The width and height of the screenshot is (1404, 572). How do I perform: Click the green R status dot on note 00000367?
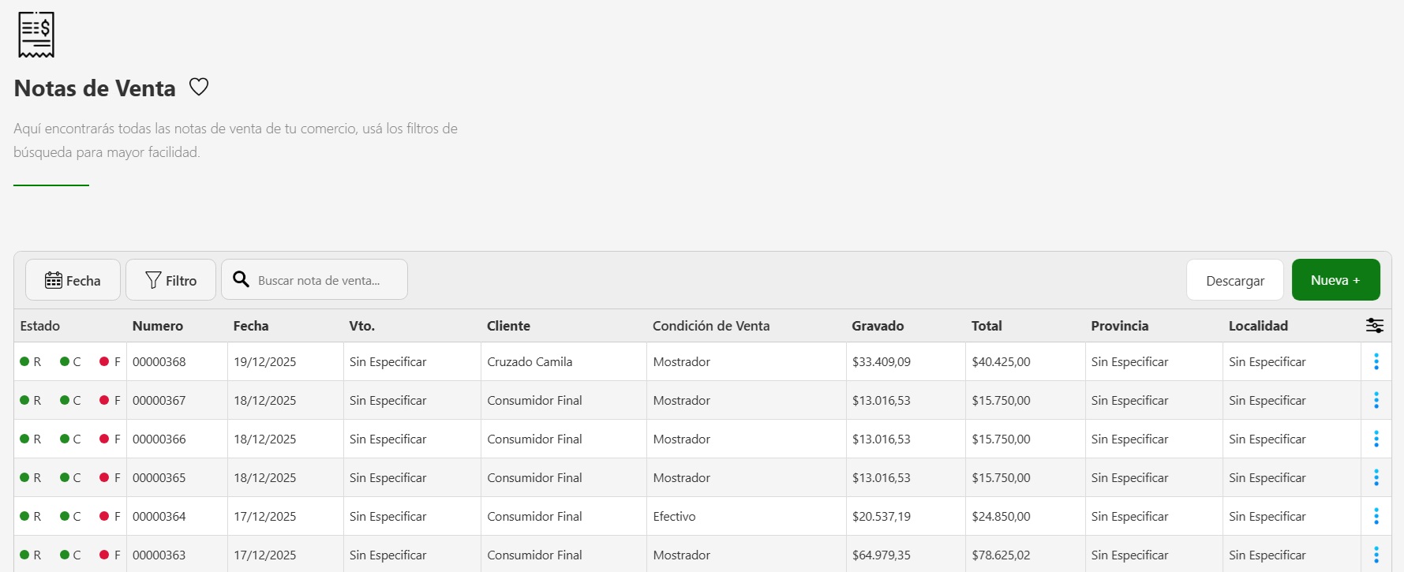tap(24, 400)
